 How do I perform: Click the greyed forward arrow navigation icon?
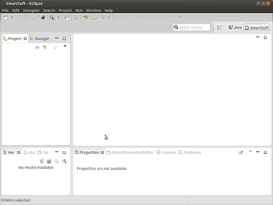pyautogui.click(x=163, y=18)
